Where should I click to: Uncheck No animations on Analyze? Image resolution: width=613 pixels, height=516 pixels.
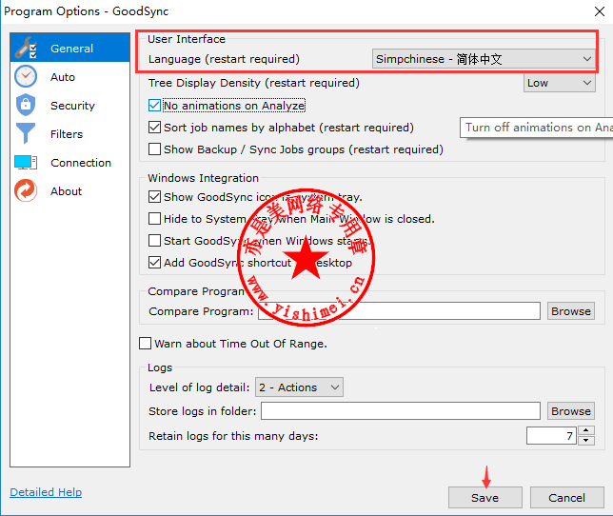154,105
